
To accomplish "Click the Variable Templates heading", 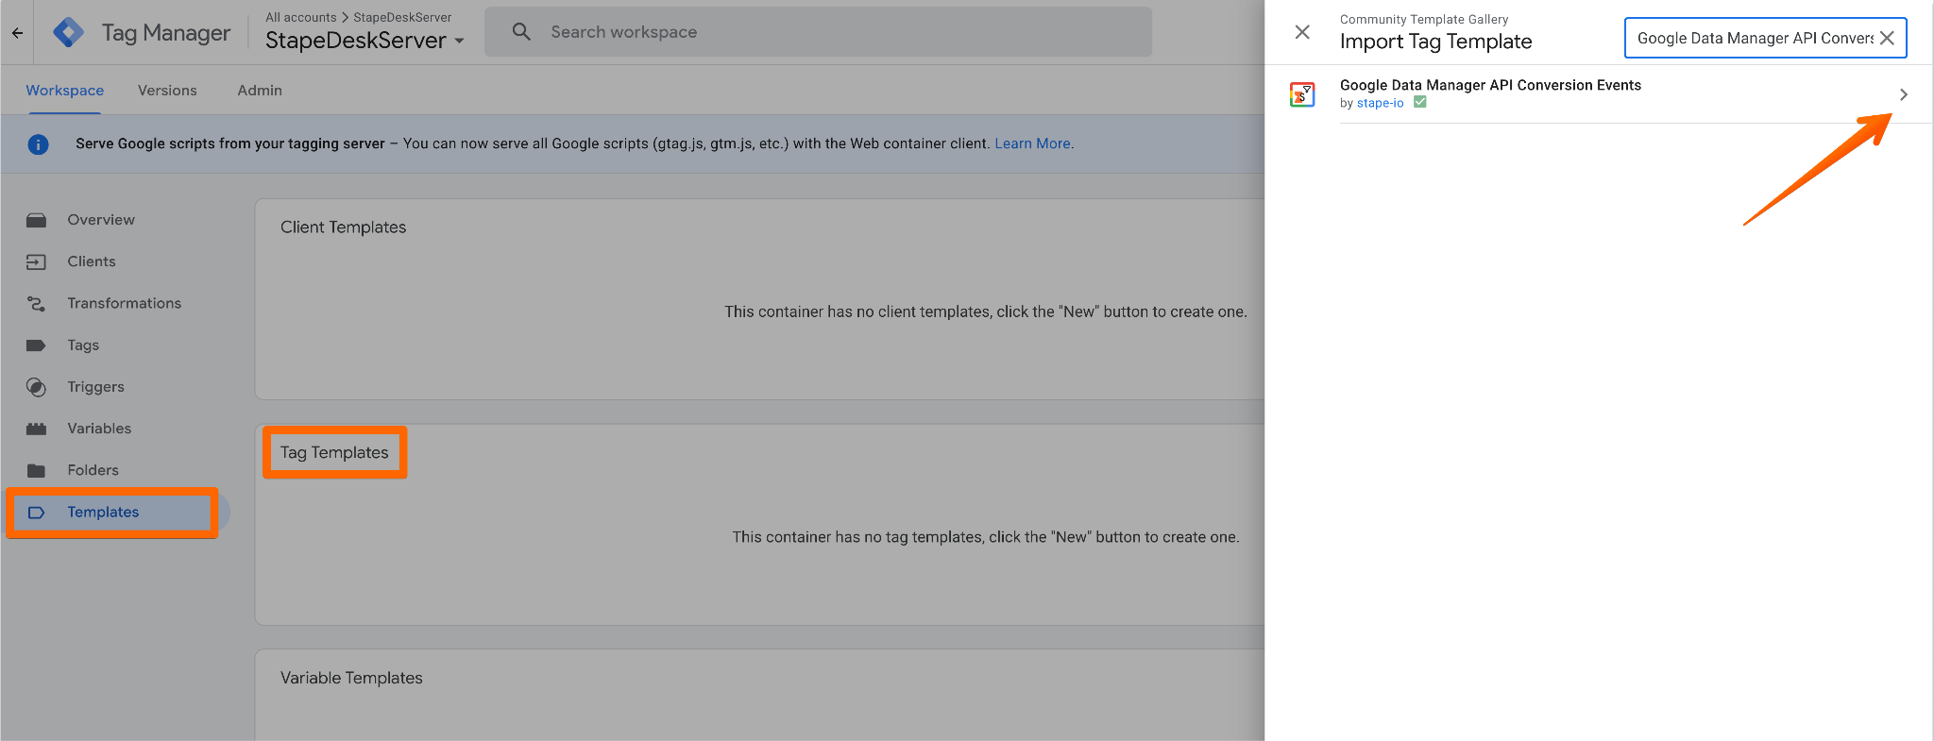I will tap(351, 678).
